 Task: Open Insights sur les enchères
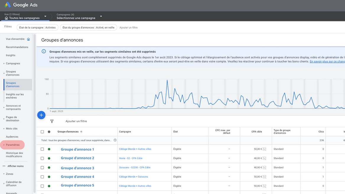coord(15,96)
